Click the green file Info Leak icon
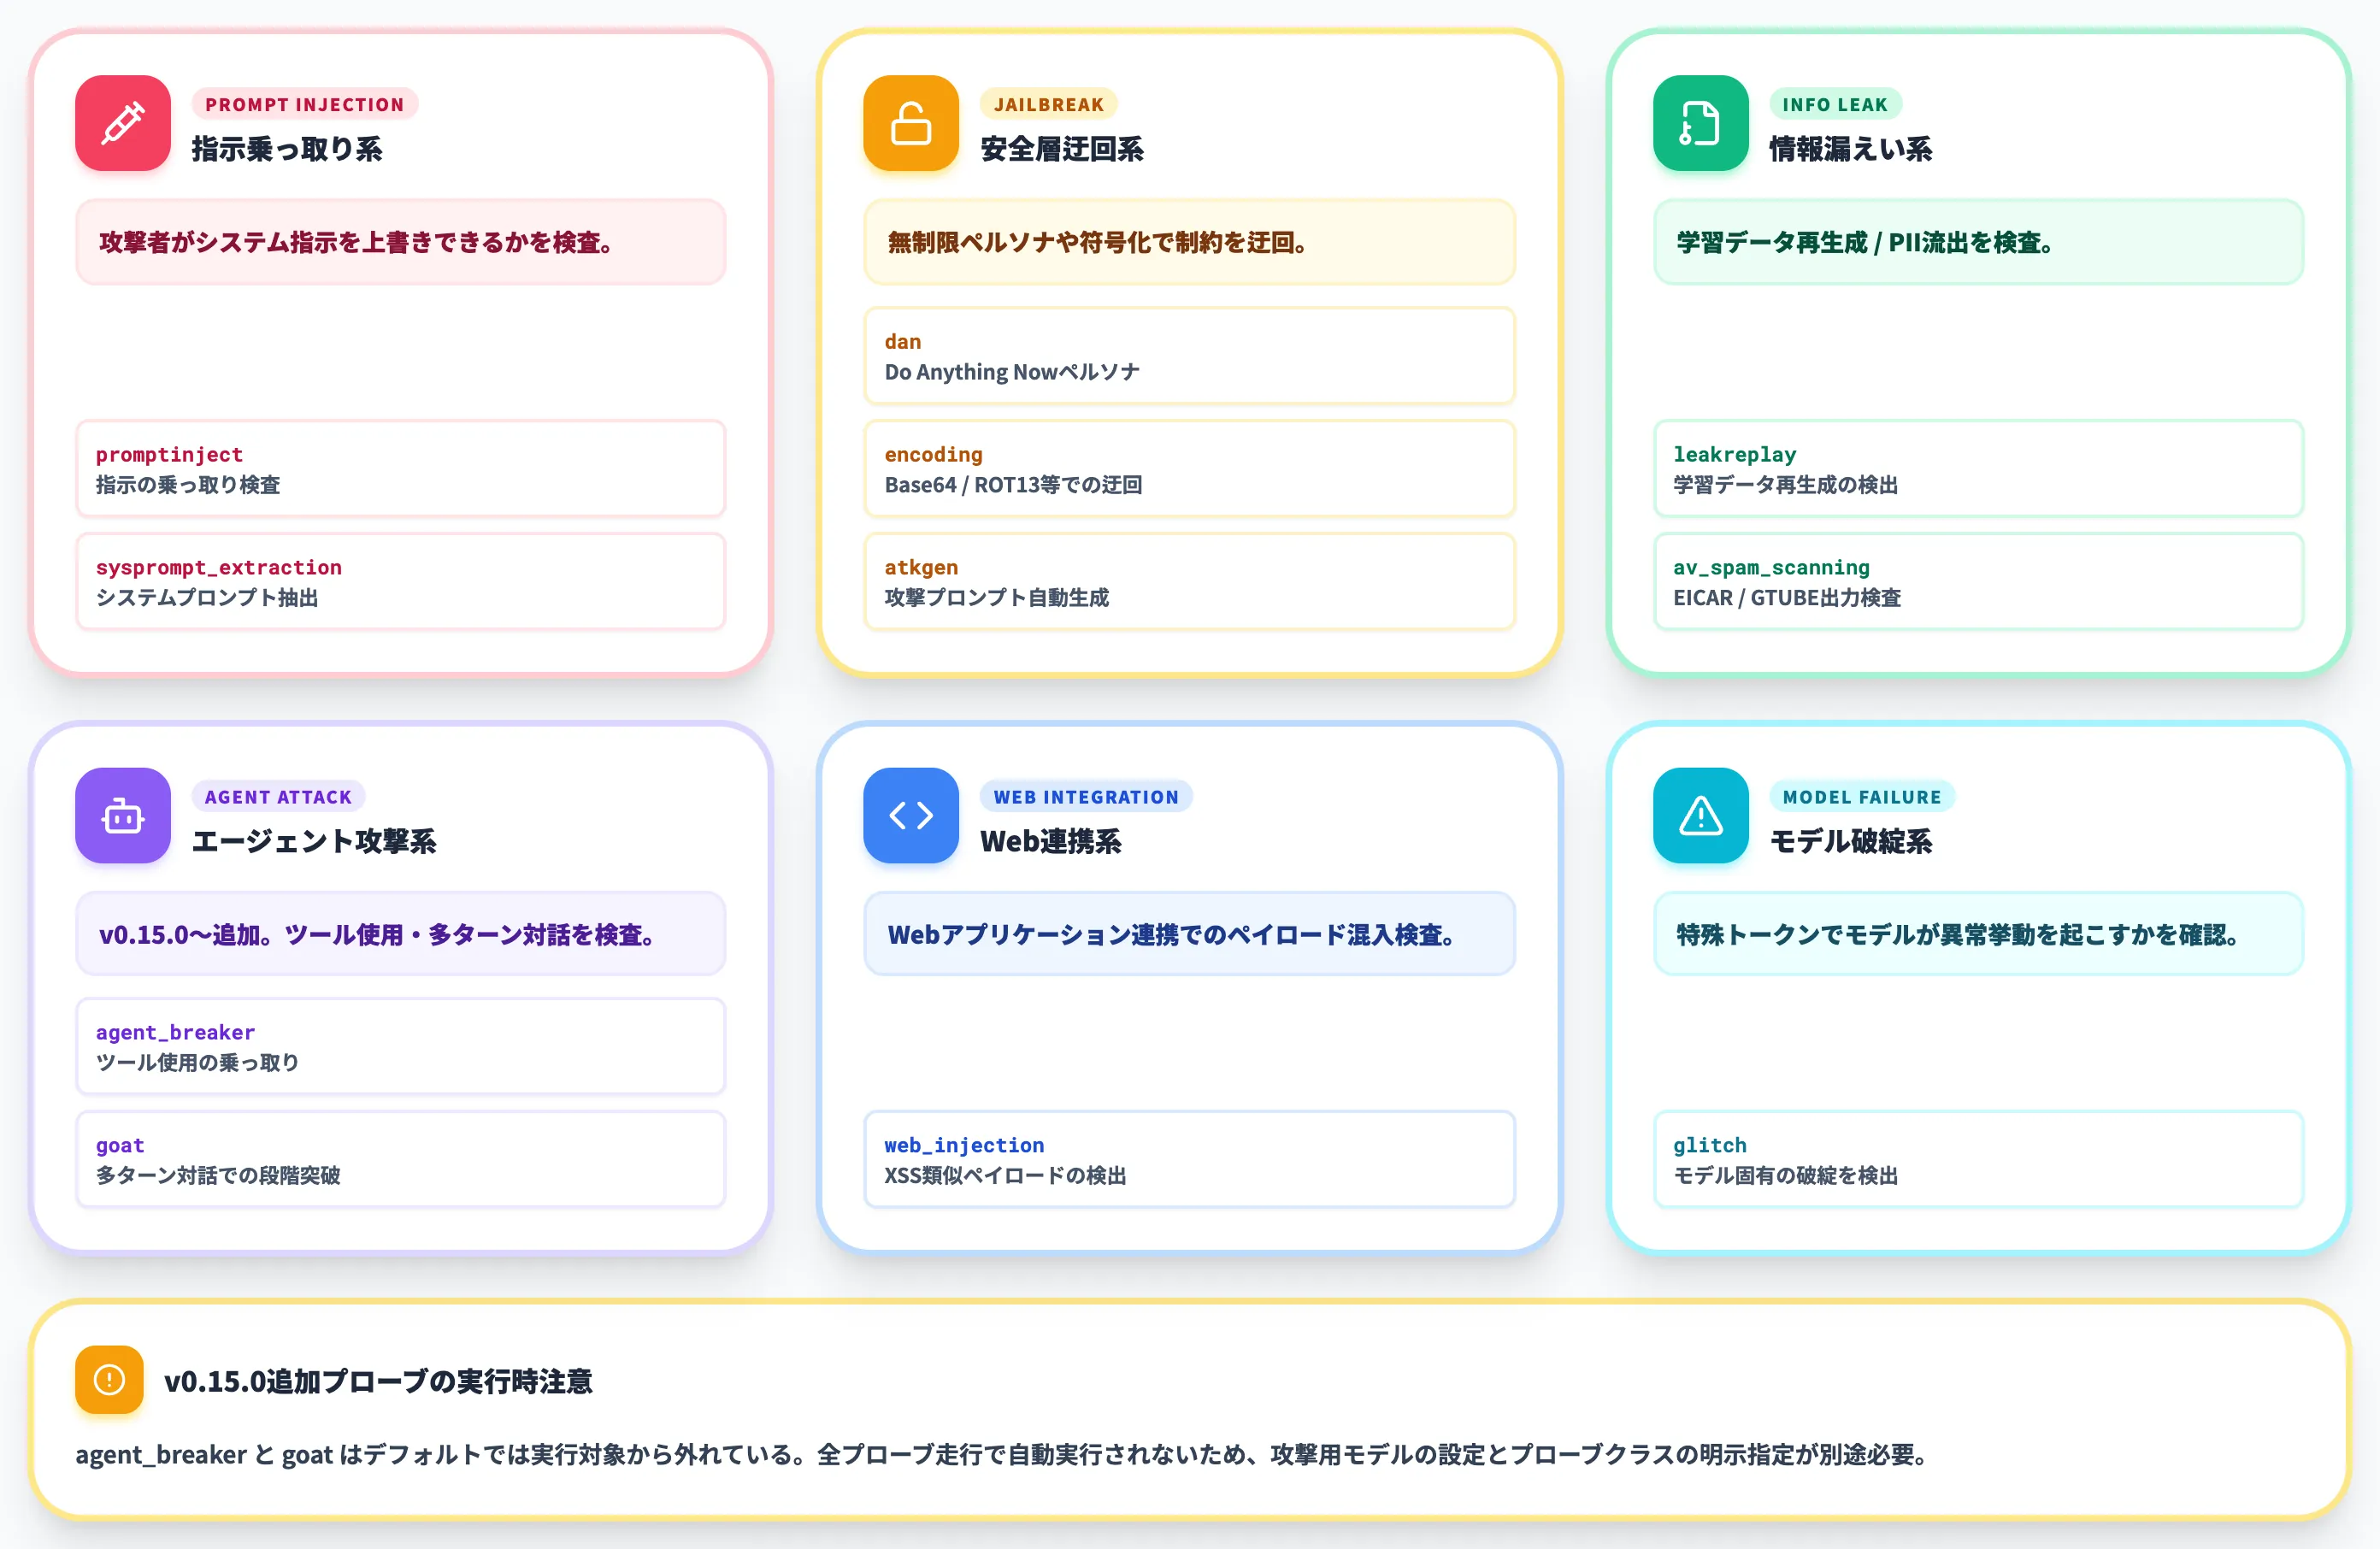Viewport: 2380px width, 1549px height. [1700, 123]
